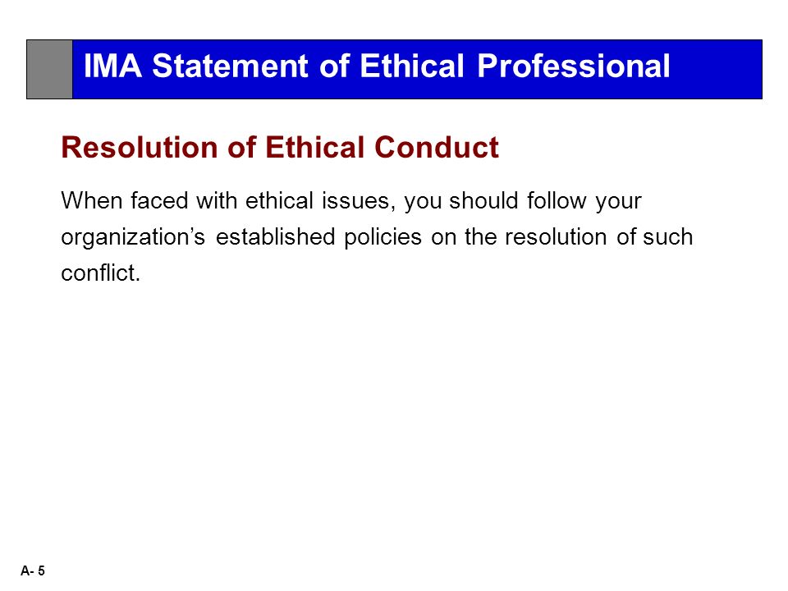
Task: Click the word "should" in the first line
Action: pos(483,200)
